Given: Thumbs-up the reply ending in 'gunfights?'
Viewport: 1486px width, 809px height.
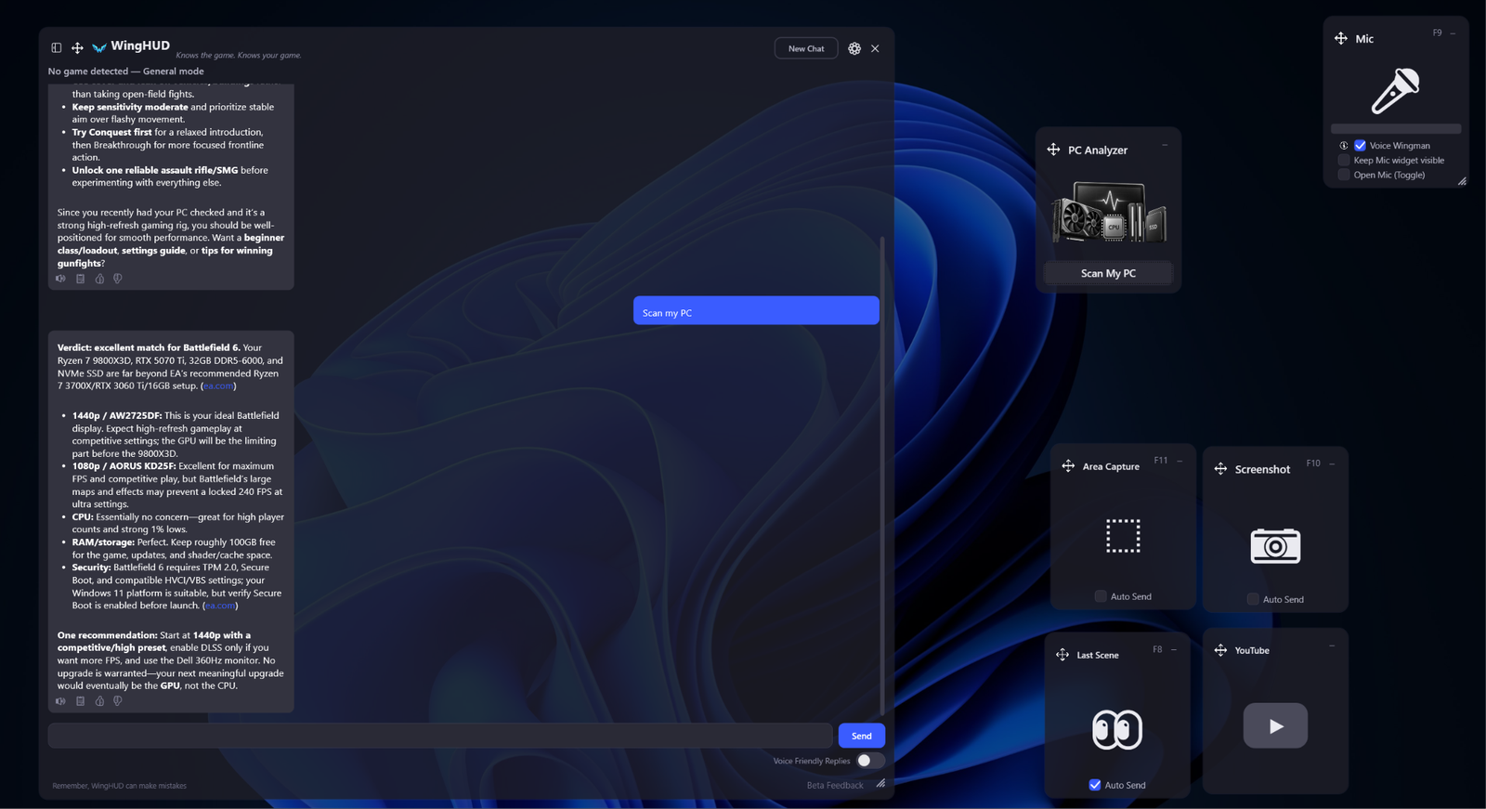Looking at the screenshot, I should point(99,279).
